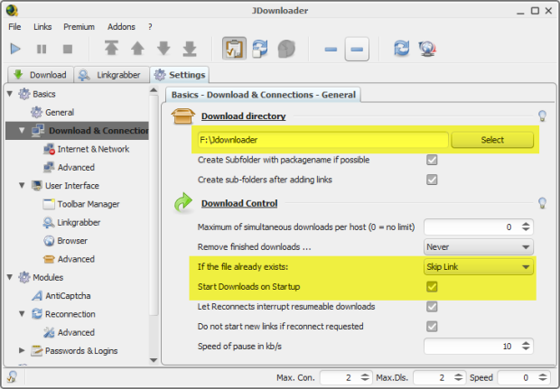Open the File menu
Image resolution: width=560 pixels, height=389 pixels.
[14, 27]
